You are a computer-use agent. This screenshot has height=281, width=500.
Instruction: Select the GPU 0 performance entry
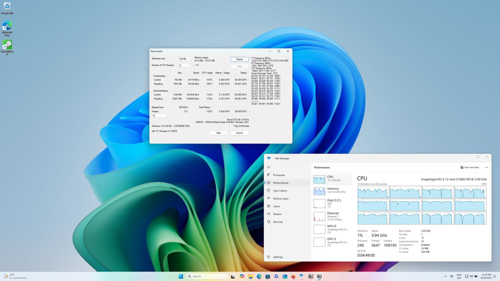click(x=332, y=242)
